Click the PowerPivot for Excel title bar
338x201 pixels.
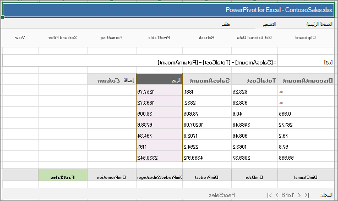coord(169,10)
